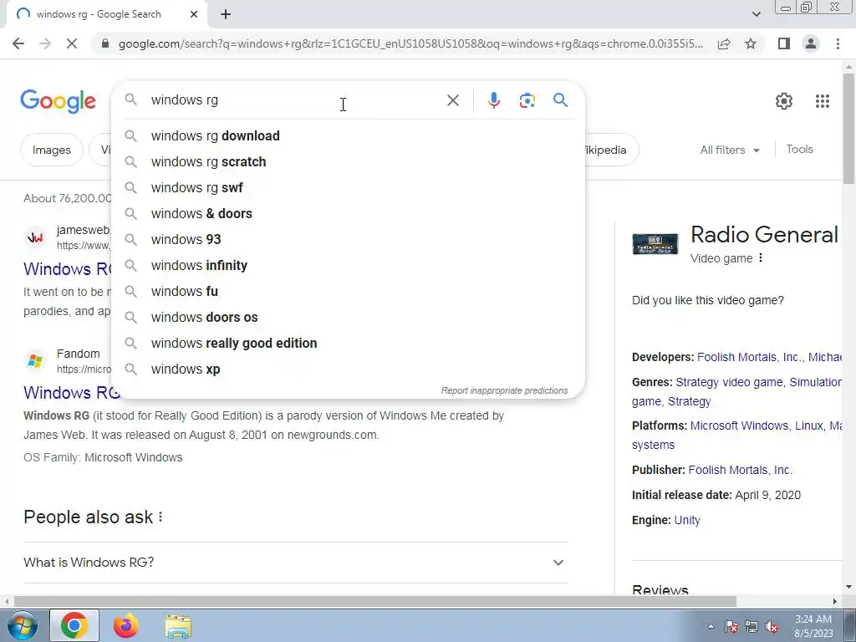This screenshot has width=856, height=642.
Task: Search by image with Google Lens
Action: coord(527,100)
